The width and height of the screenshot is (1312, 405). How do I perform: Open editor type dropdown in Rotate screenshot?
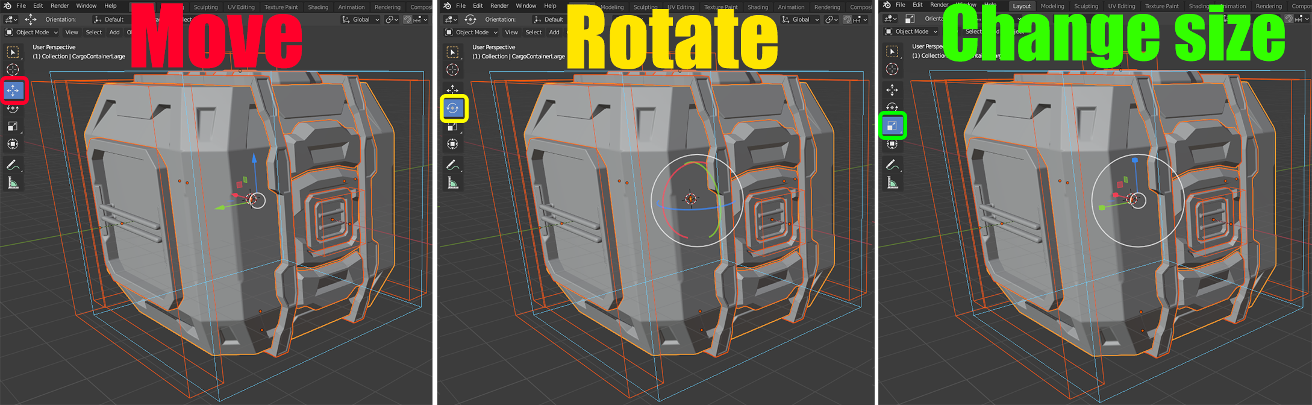point(451,19)
